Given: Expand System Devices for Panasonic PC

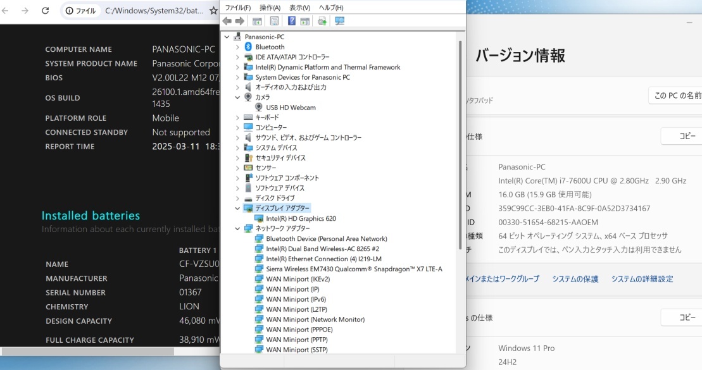Looking at the screenshot, I should coord(238,77).
